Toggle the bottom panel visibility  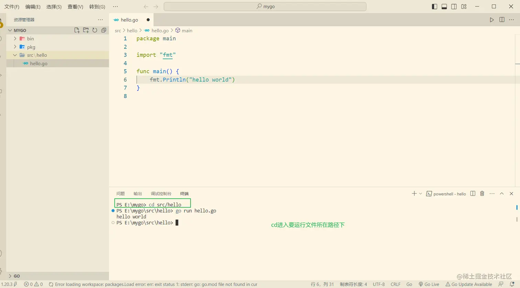(444, 7)
